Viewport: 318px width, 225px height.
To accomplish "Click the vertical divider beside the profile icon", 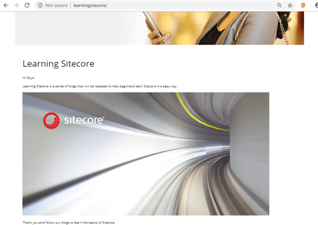I will click(310, 6).
